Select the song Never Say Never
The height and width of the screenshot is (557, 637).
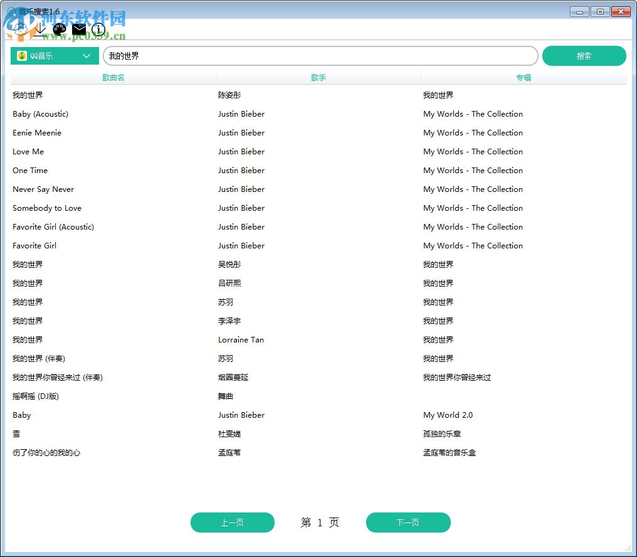(x=43, y=189)
